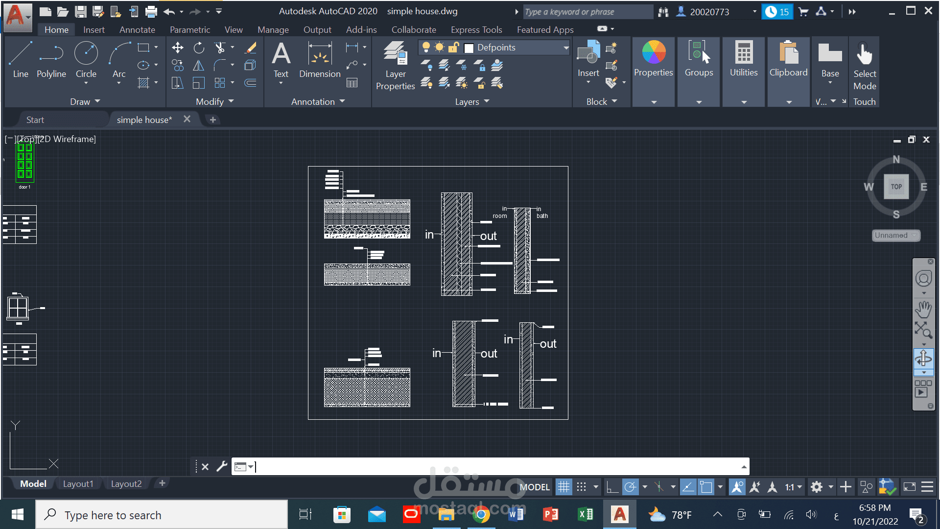
Task: Open annotation scale 1:1 dropdown
Action: pyautogui.click(x=794, y=487)
